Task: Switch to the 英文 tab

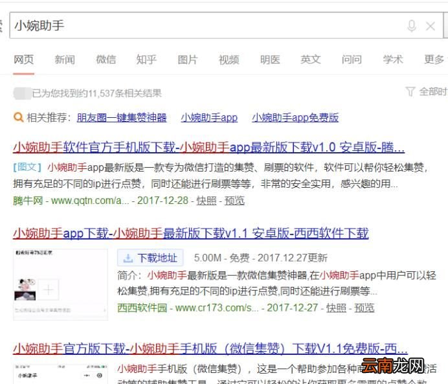Action: 311,60
